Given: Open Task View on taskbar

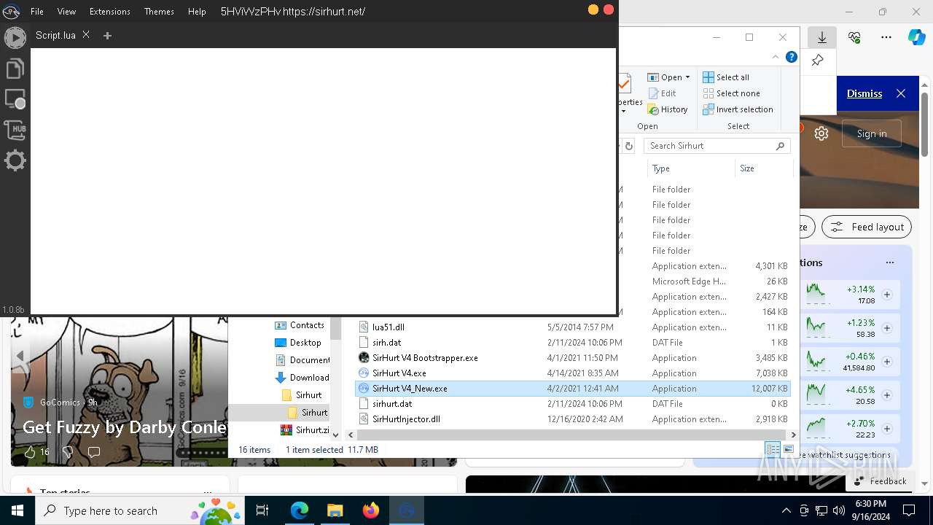Looking at the screenshot, I should coord(262,510).
